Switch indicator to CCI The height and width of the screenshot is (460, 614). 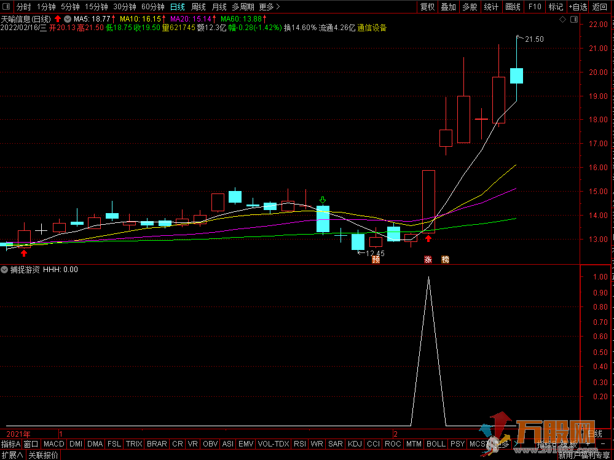[x=374, y=444]
